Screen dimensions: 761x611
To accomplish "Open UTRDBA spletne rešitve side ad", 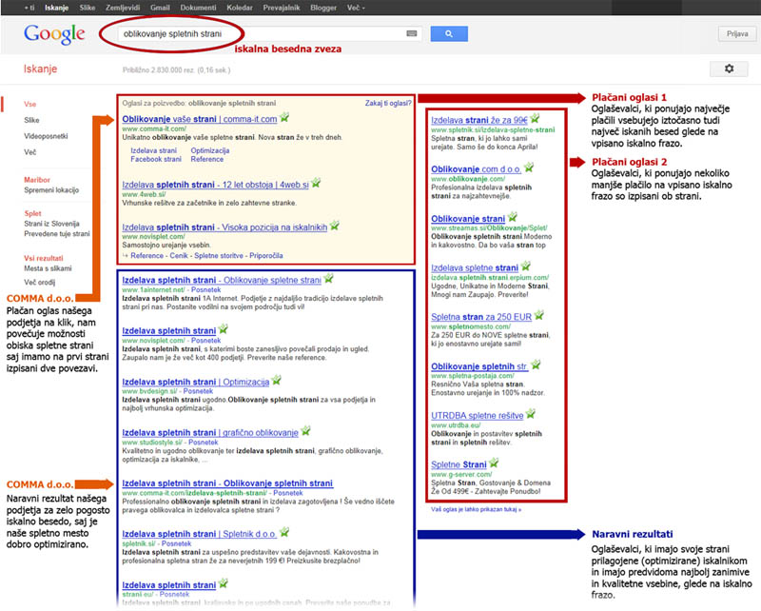I will (x=478, y=416).
